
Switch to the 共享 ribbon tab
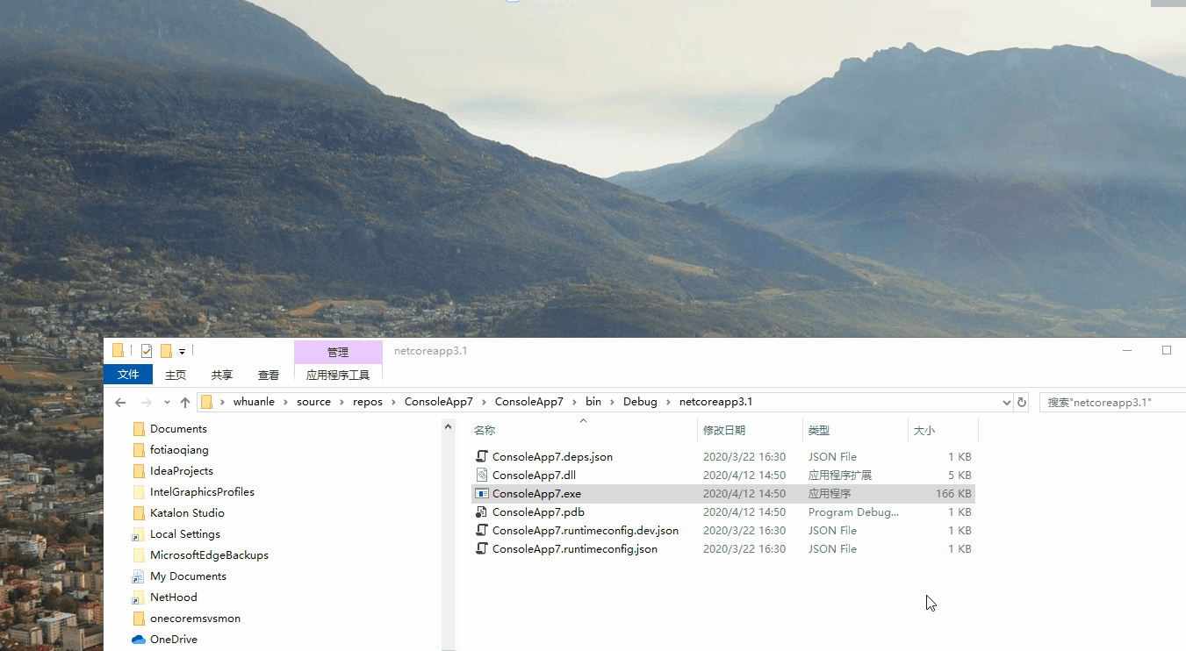click(x=222, y=375)
